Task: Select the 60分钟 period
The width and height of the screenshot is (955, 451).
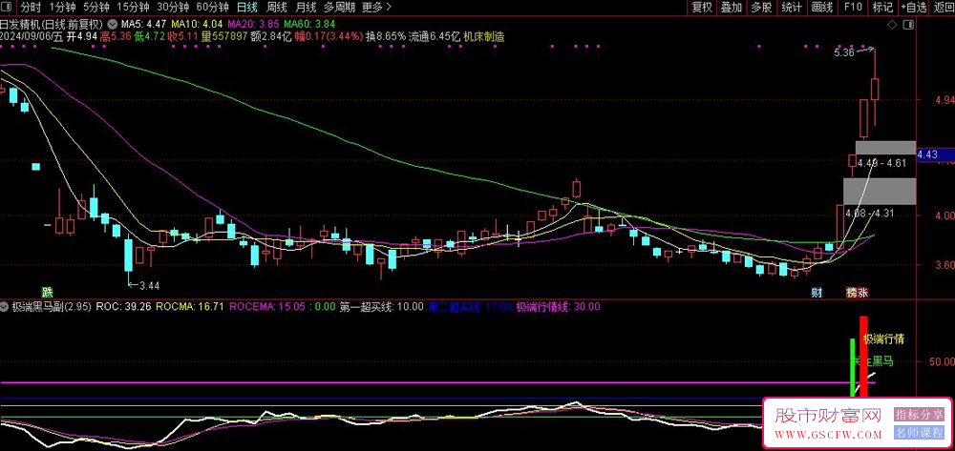Action: point(213,8)
